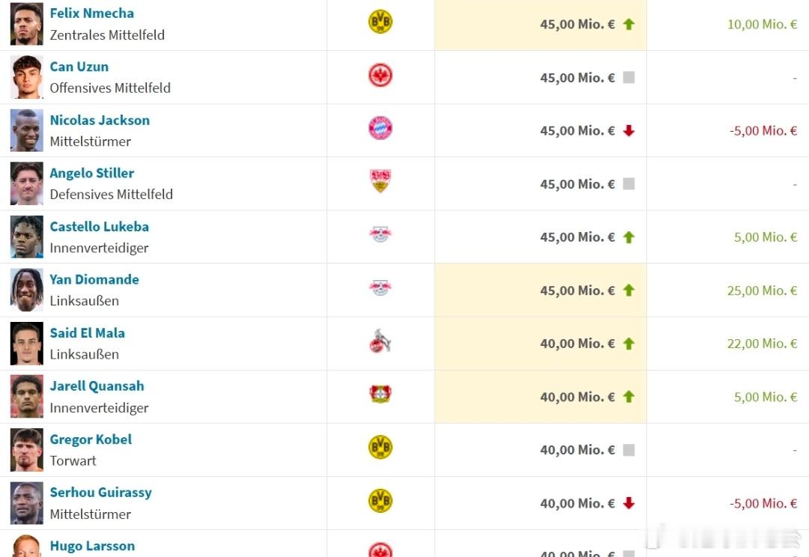Click Castello Lukeba's 45,00 Mio. € market value
Image resolution: width=809 pixels, height=557 pixels.
point(577,237)
